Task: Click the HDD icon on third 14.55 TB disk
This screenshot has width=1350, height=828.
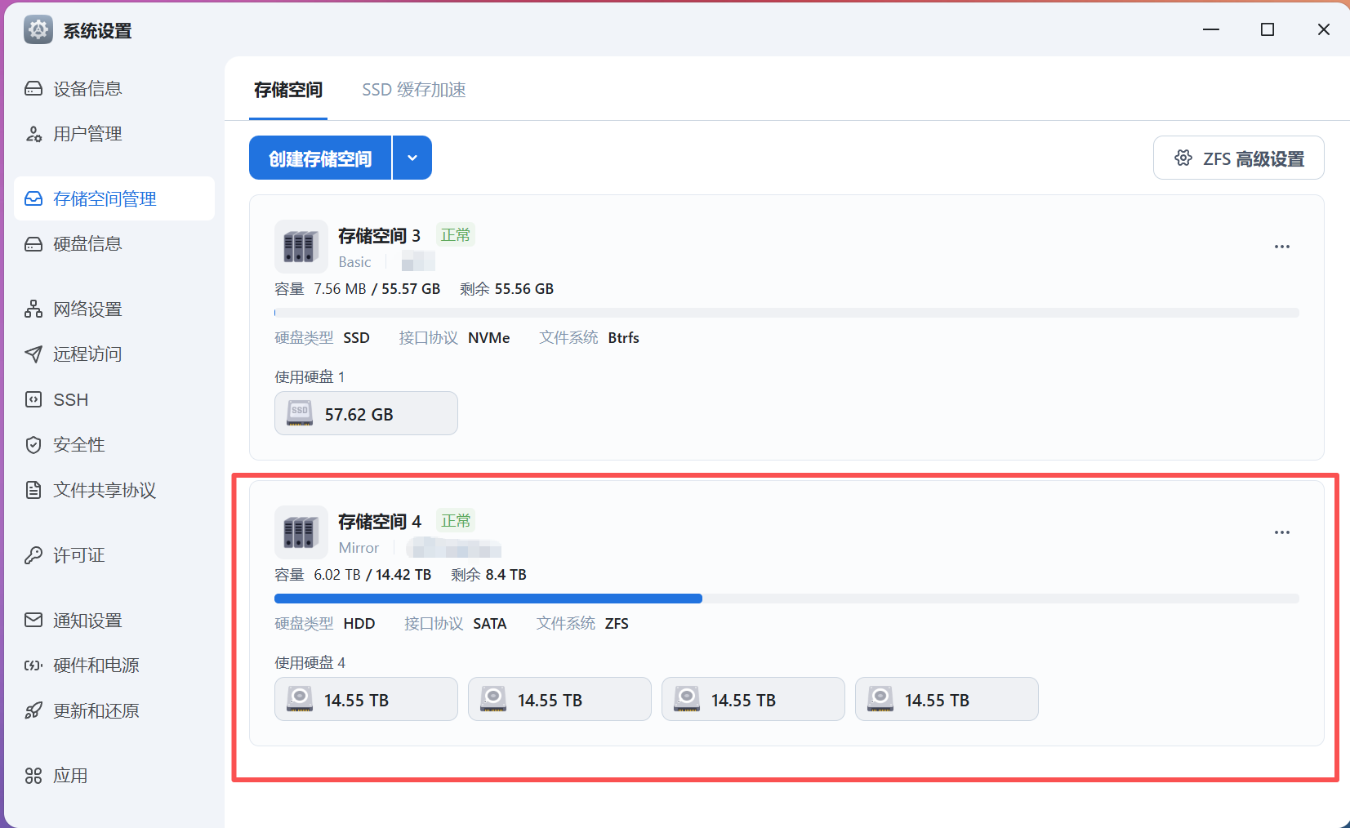Action: (687, 699)
